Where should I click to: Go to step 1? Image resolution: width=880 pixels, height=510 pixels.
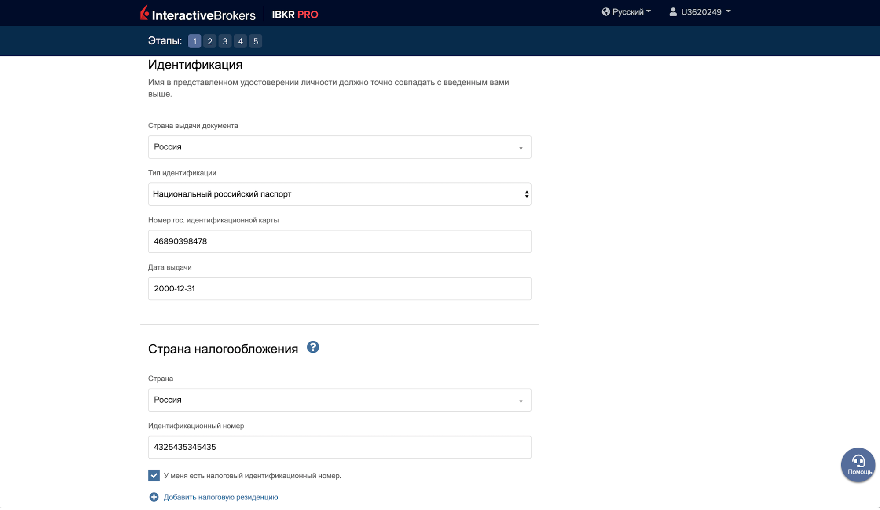click(194, 41)
